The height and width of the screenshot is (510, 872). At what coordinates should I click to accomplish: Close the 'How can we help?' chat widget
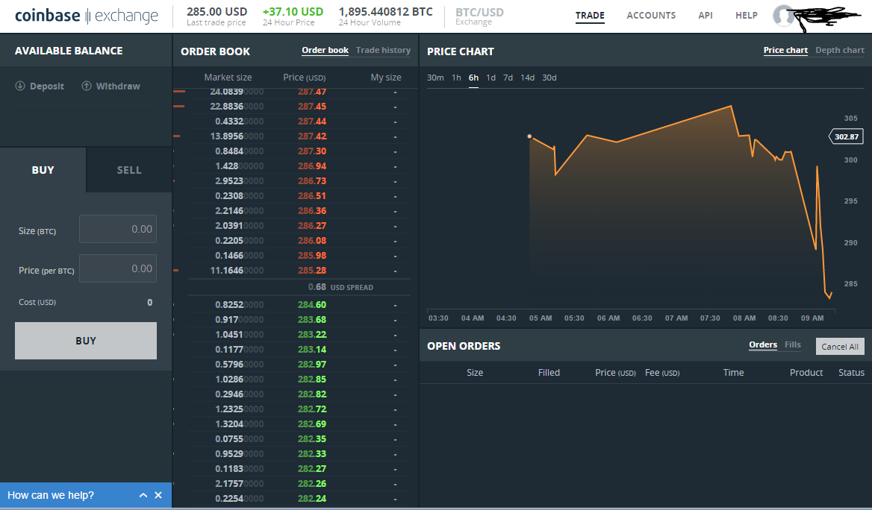(158, 495)
